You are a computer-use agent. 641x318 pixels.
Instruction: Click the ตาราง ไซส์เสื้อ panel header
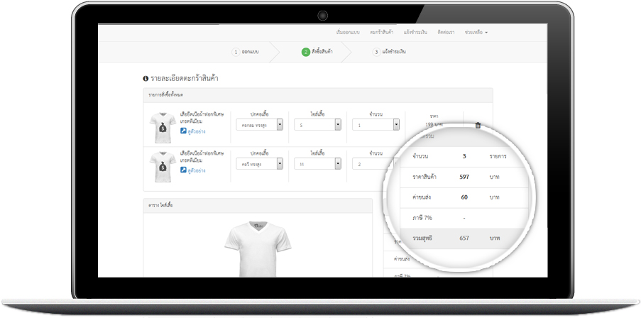tap(258, 206)
